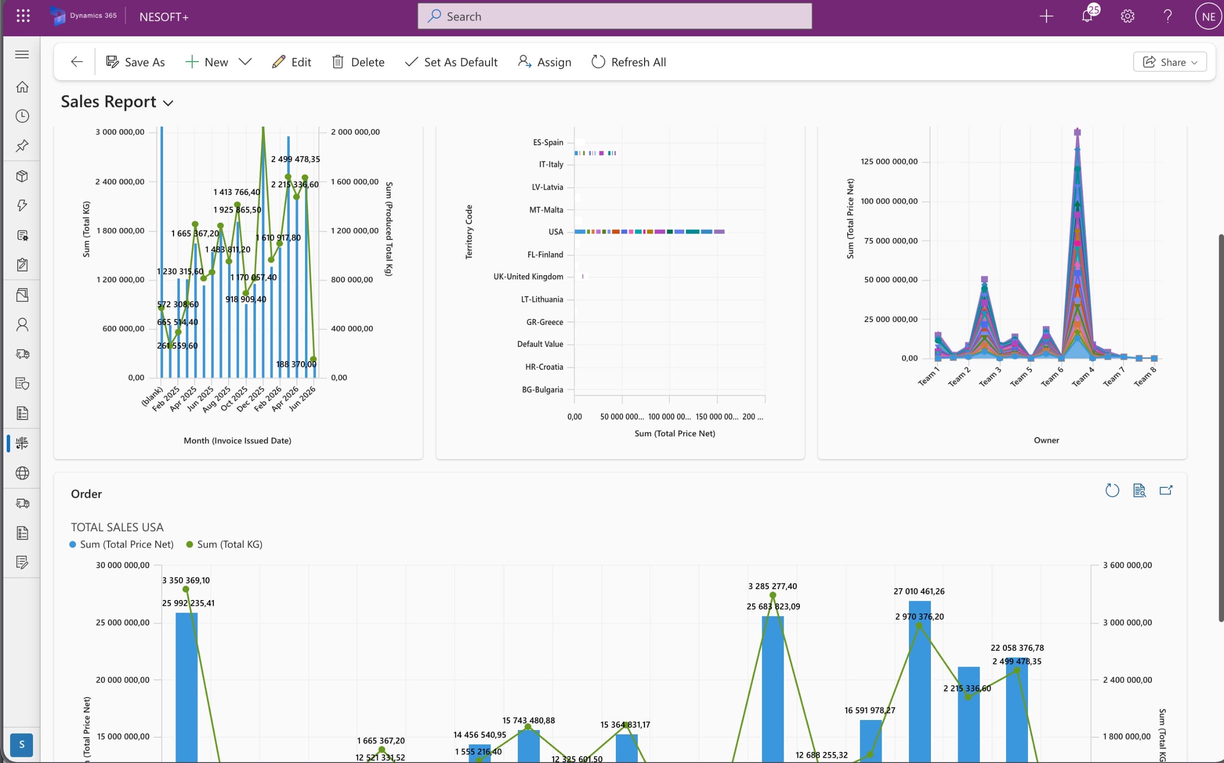Viewport: 1224px width, 763px height.
Task: Open notifications bell with 25 badge
Action: click(x=1089, y=15)
